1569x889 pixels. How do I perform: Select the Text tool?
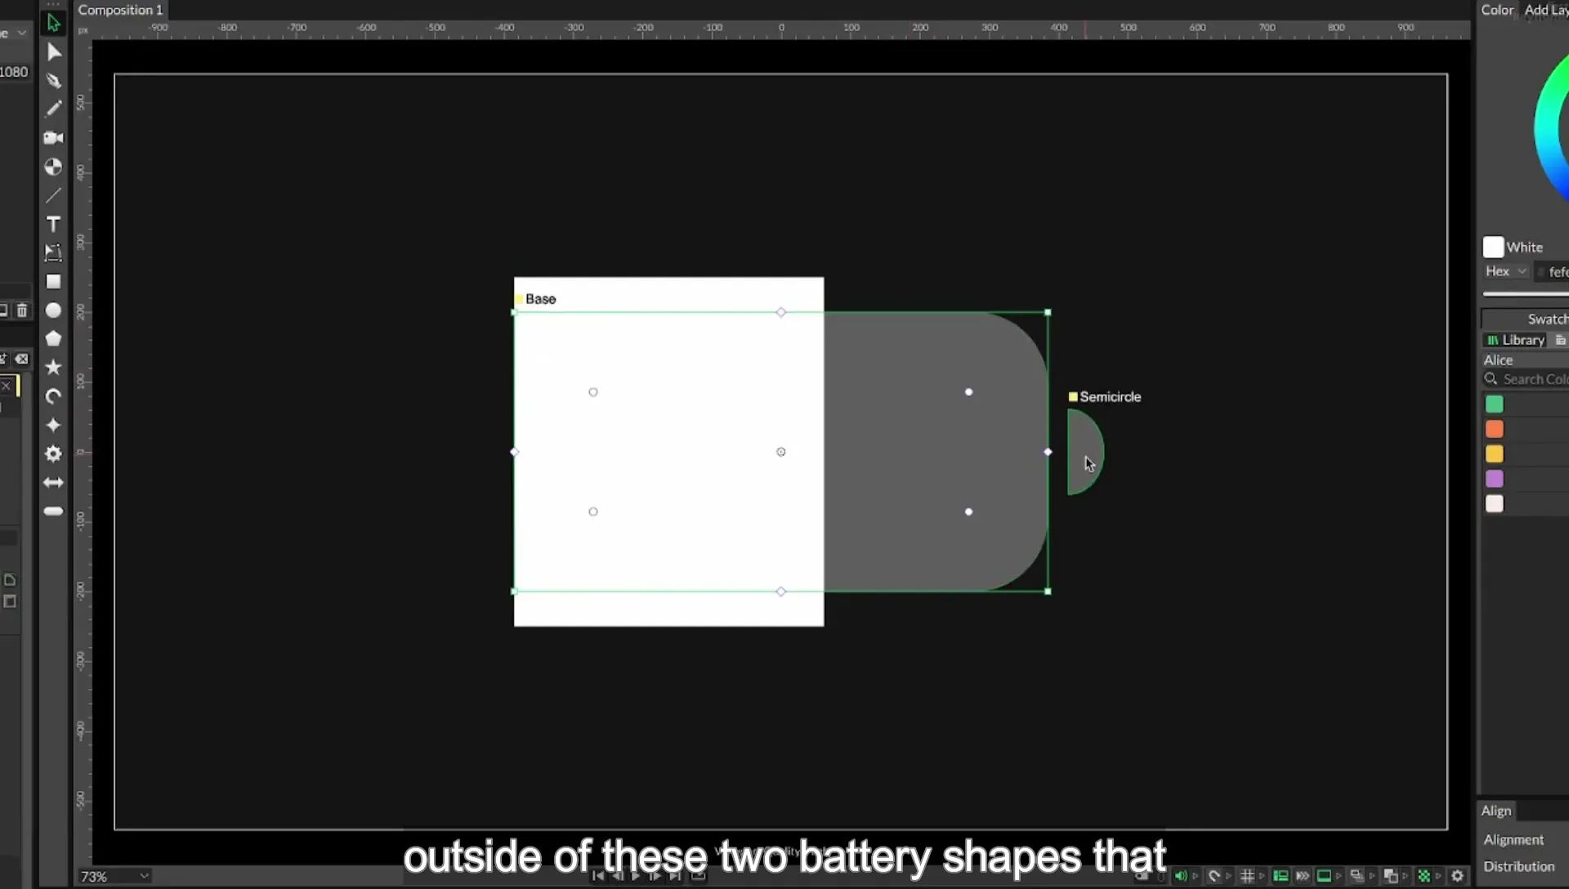(x=53, y=224)
